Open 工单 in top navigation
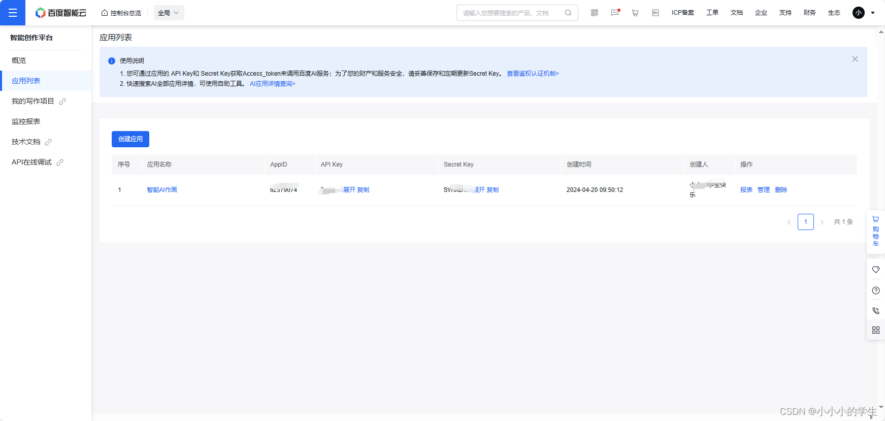This screenshot has height=421, width=885. 712,13
